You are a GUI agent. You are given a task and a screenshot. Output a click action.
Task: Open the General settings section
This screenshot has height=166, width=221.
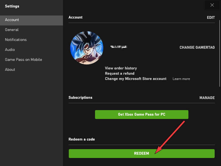coord(12,30)
